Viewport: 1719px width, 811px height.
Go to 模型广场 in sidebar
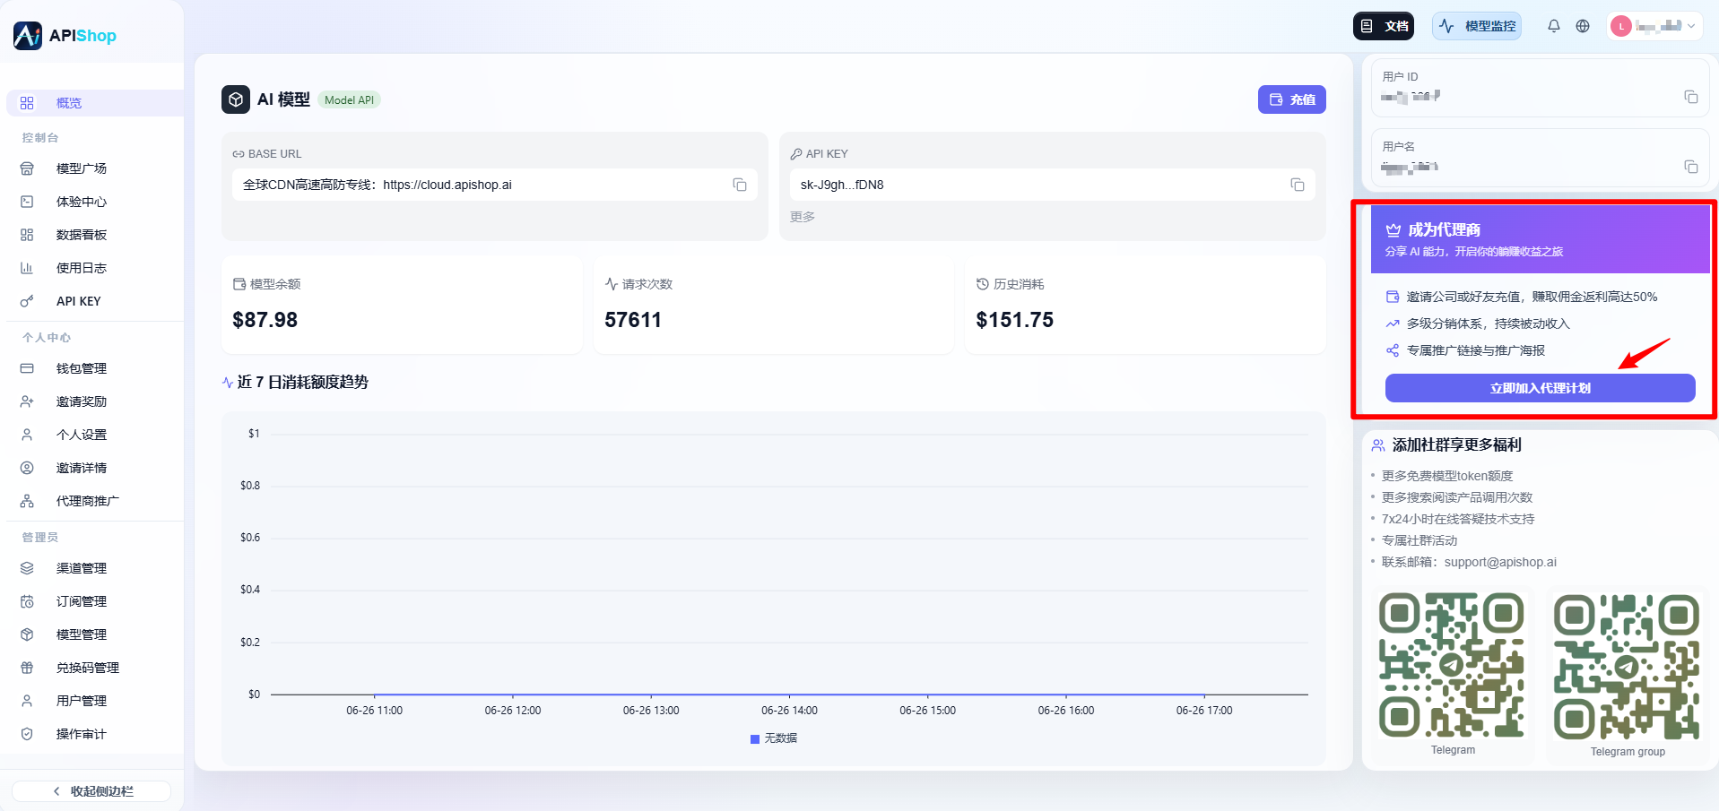click(x=94, y=168)
